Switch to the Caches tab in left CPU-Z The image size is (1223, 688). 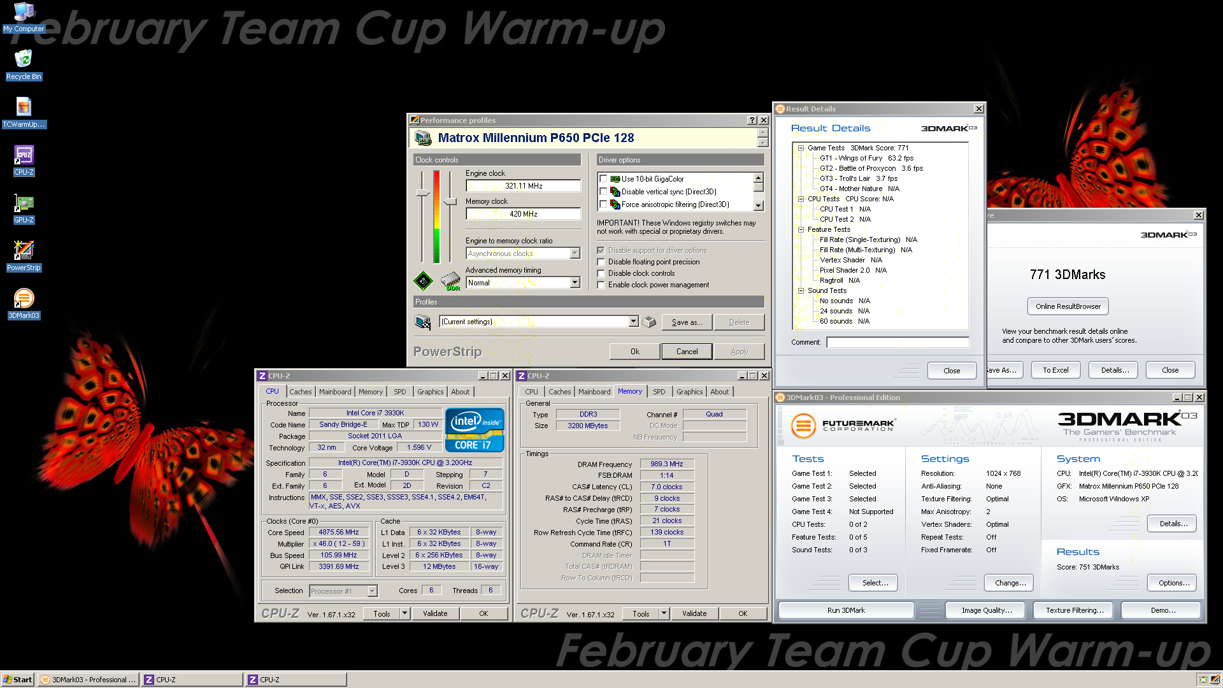(301, 392)
